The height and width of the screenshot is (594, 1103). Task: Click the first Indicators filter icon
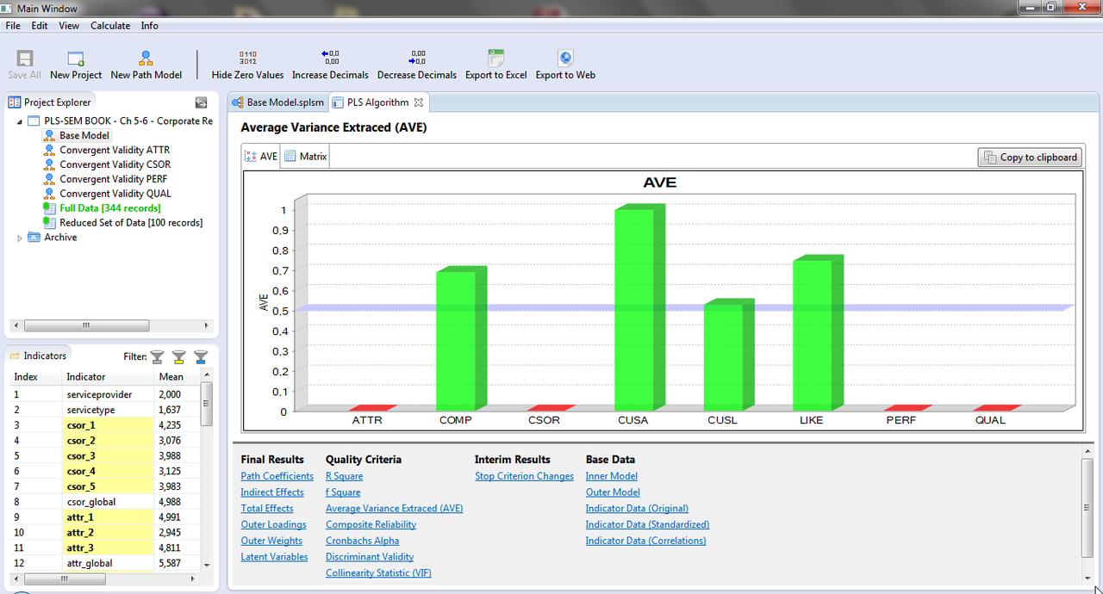(158, 356)
